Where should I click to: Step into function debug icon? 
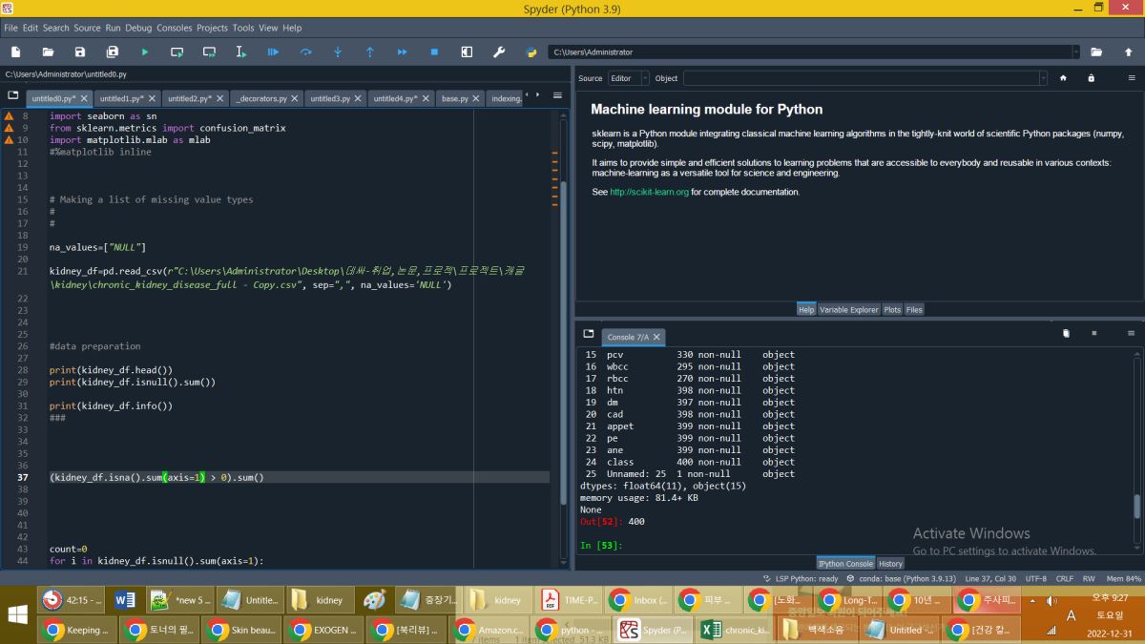click(x=338, y=52)
